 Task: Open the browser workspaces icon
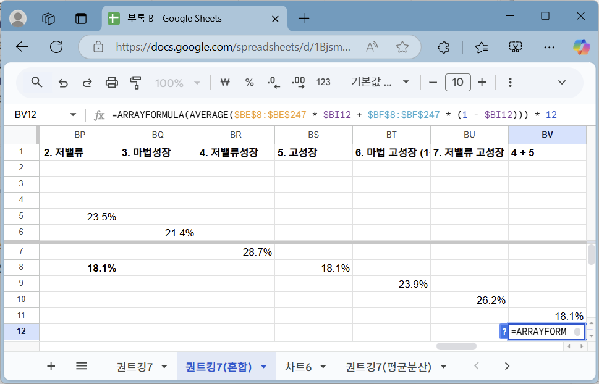coord(48,19)
